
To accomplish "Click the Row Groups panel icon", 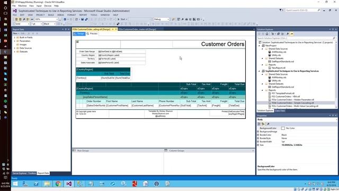I will (74, 150).
